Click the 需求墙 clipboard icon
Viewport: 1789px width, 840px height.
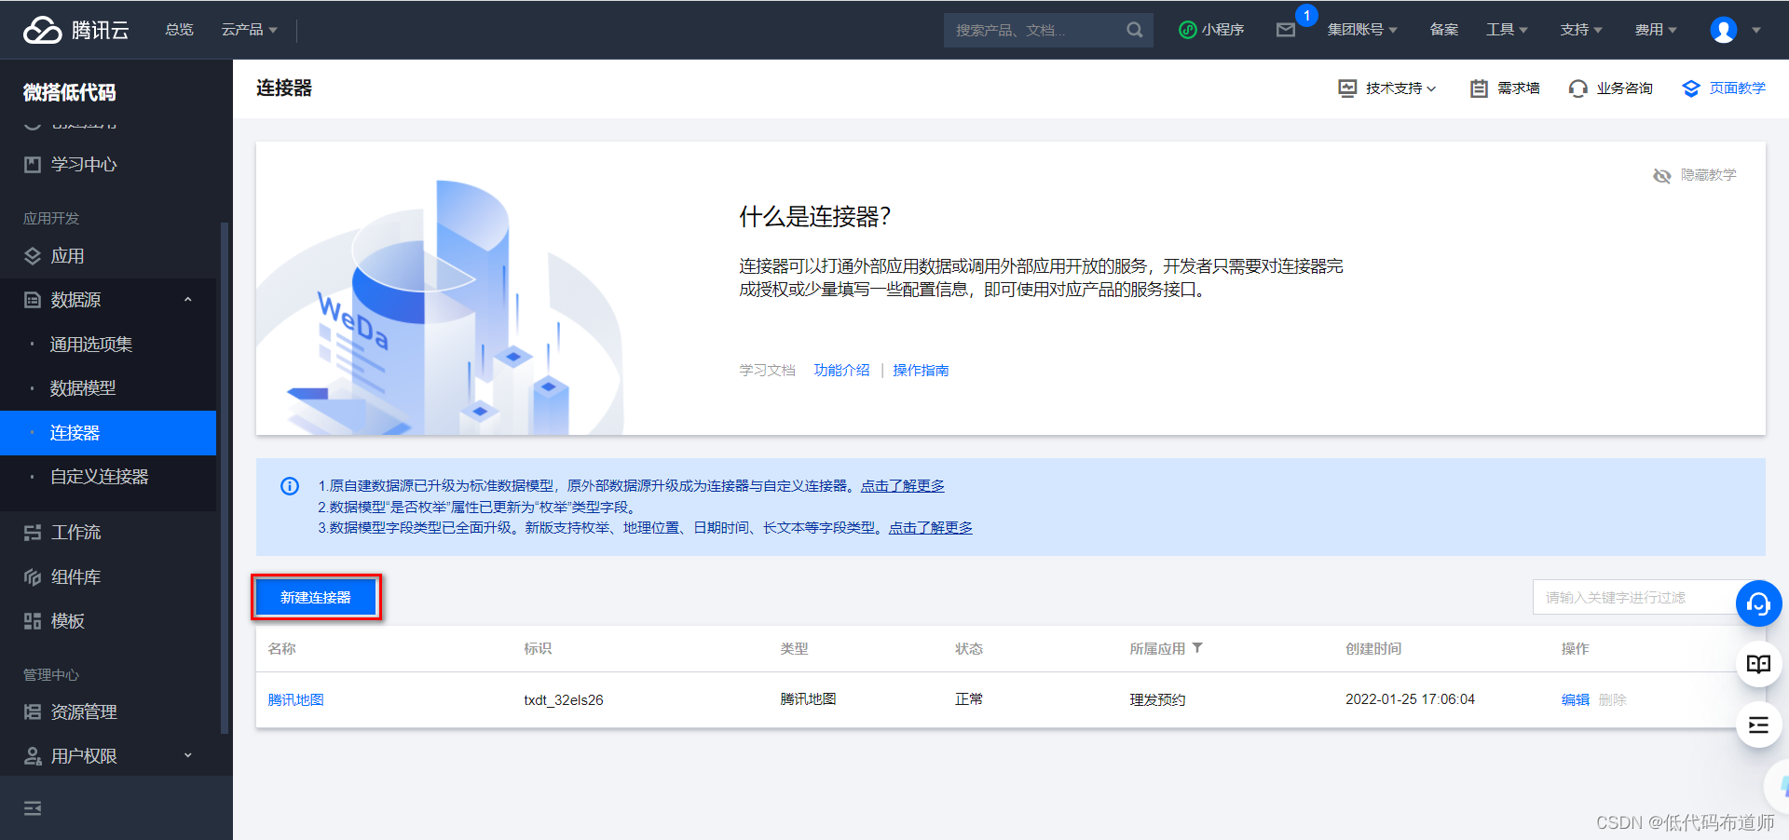coord(1479,88)
